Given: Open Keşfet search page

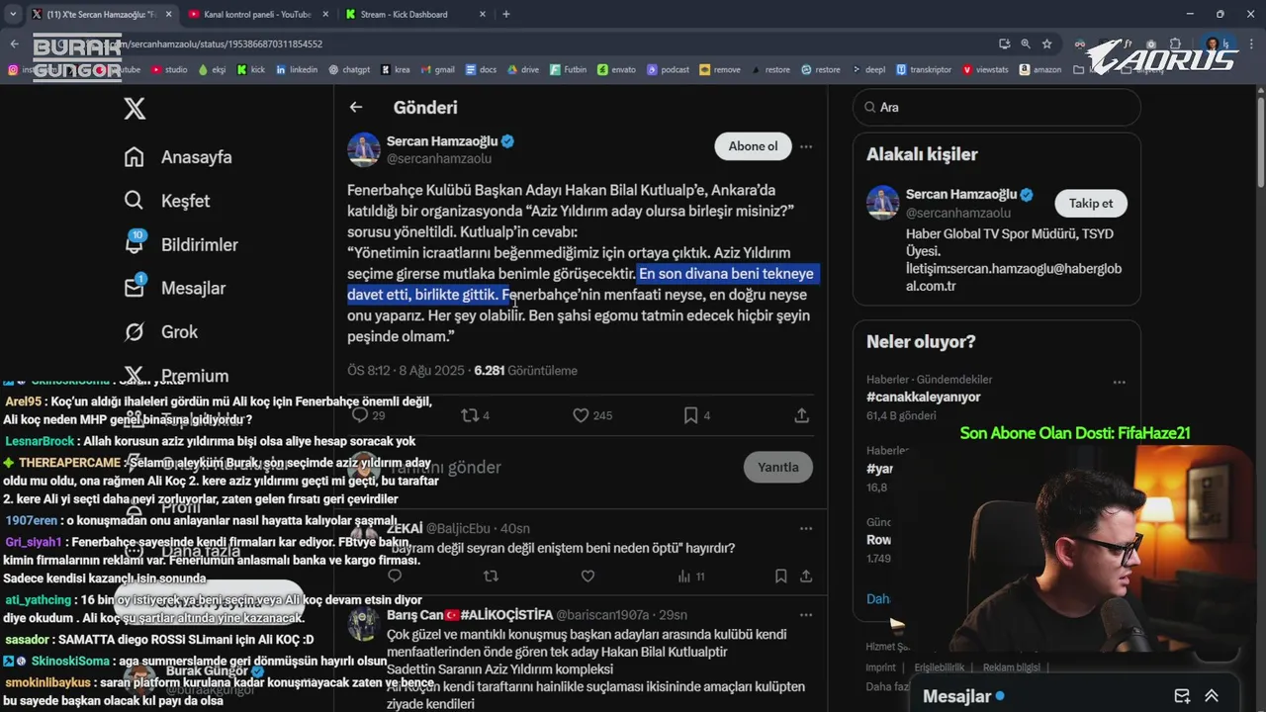Looking at the screenshot, I should pyautogui.click(x=167, y=201).
